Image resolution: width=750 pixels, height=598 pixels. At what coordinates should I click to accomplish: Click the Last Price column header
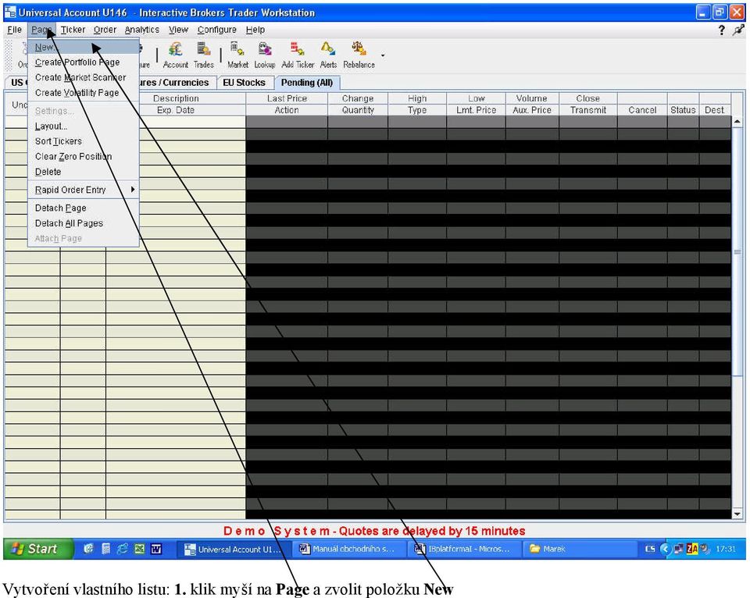287,98
